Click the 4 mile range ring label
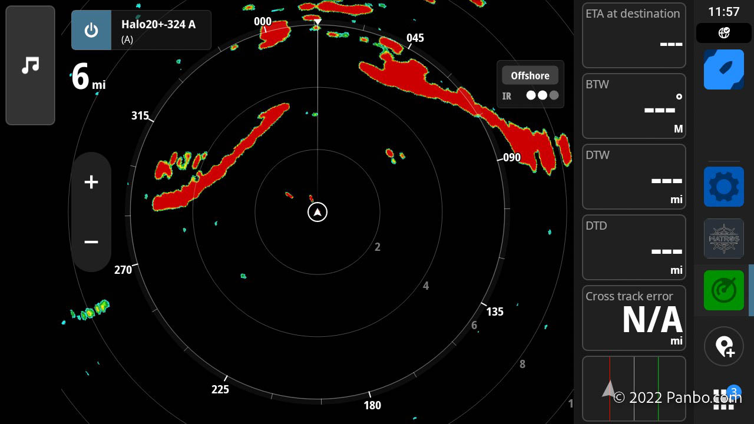Viewport: 754px width, 424px height. [426, 286]
